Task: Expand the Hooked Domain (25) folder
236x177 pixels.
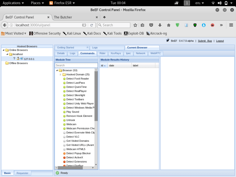Action: [x=61, y=75]
